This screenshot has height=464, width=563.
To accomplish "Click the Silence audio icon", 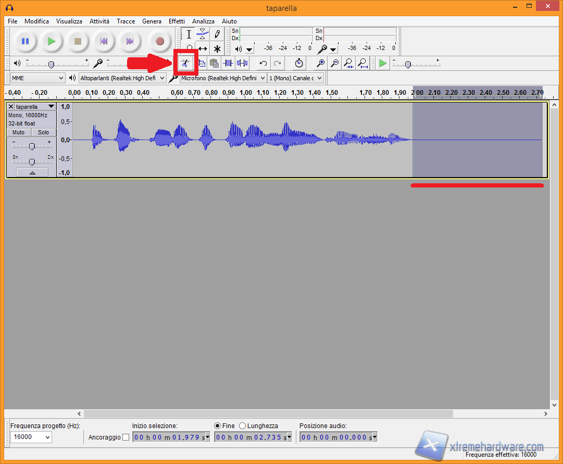I will click(242, 64).
